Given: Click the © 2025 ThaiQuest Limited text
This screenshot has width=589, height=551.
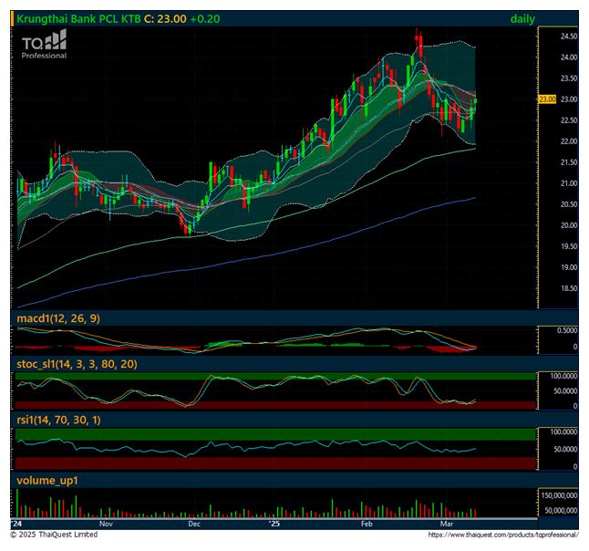Looking at the screenshot, I should [x=54, y=535].
